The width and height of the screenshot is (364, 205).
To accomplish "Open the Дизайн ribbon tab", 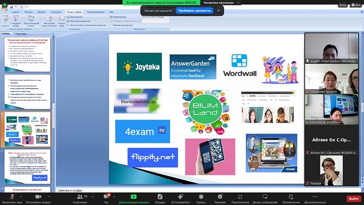I will click(41, 12).
